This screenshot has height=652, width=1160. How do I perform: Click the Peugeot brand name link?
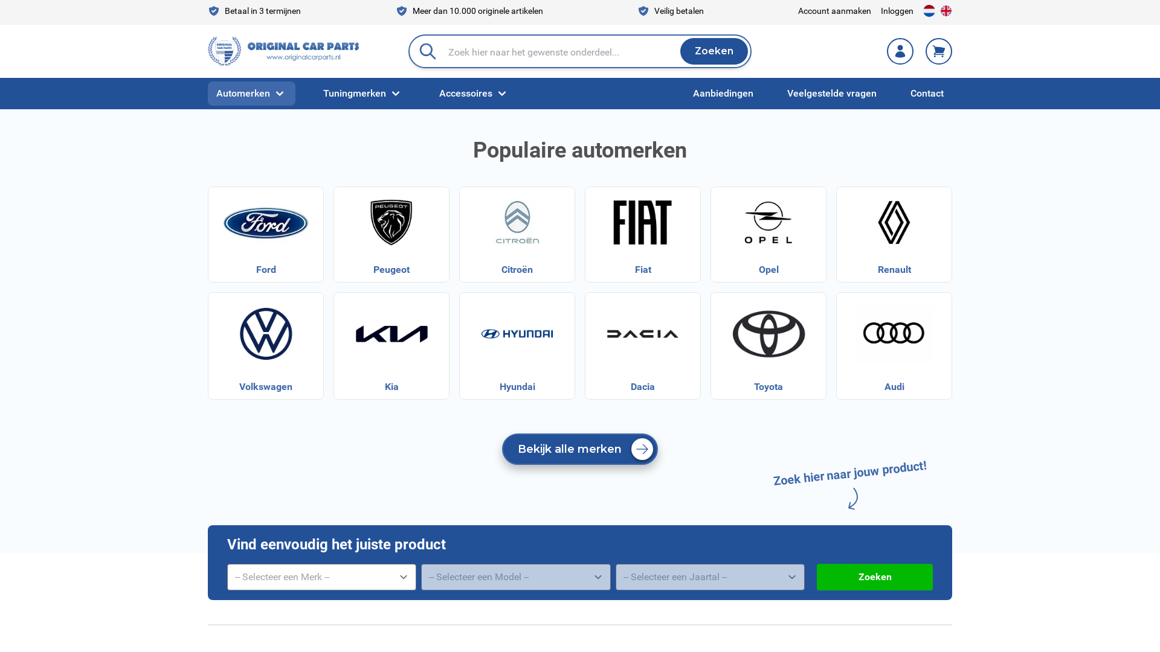tap(391, 270)
